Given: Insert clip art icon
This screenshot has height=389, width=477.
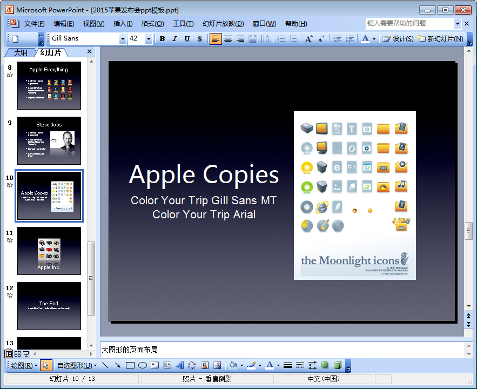Looking at the screenshot, I should point(205,365).
